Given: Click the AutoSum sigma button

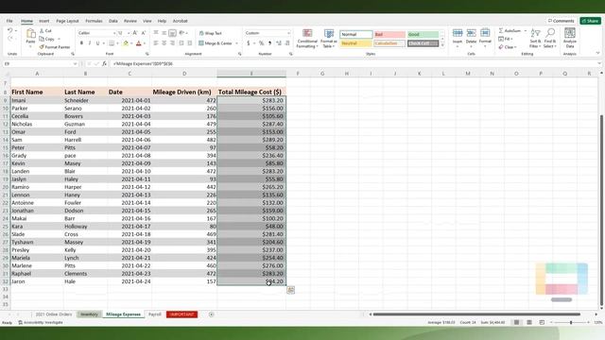Looking at the screenshot, I should click(x=510, y=30).
